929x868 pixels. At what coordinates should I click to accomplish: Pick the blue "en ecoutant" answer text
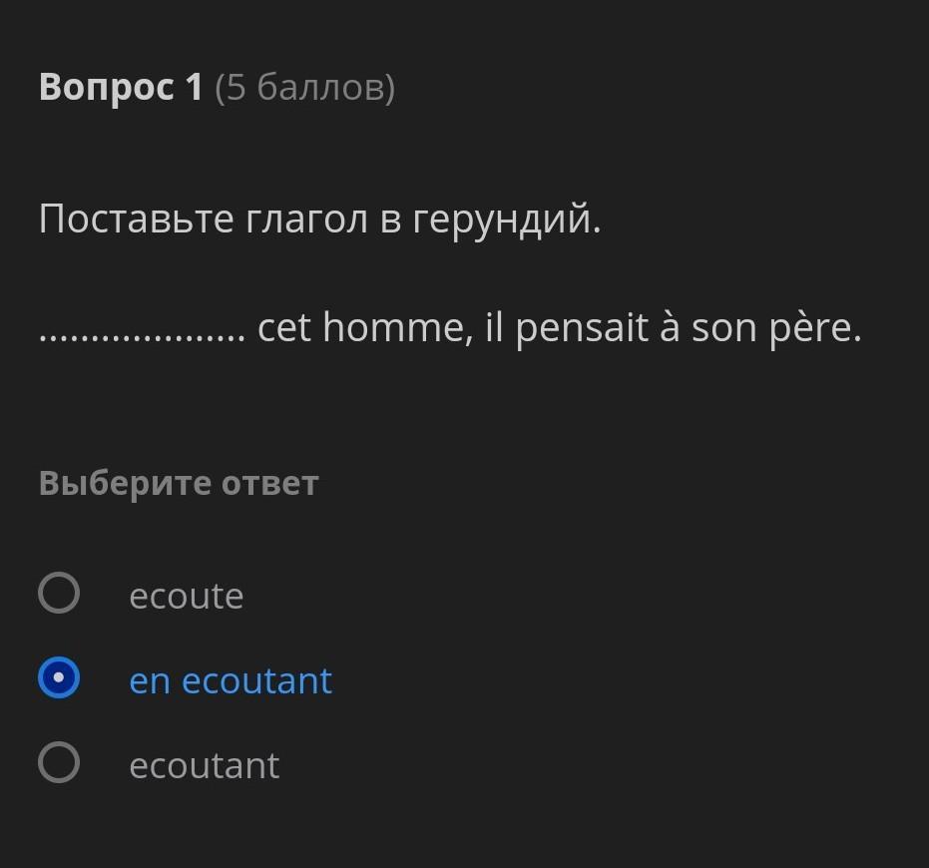point(231,680)
